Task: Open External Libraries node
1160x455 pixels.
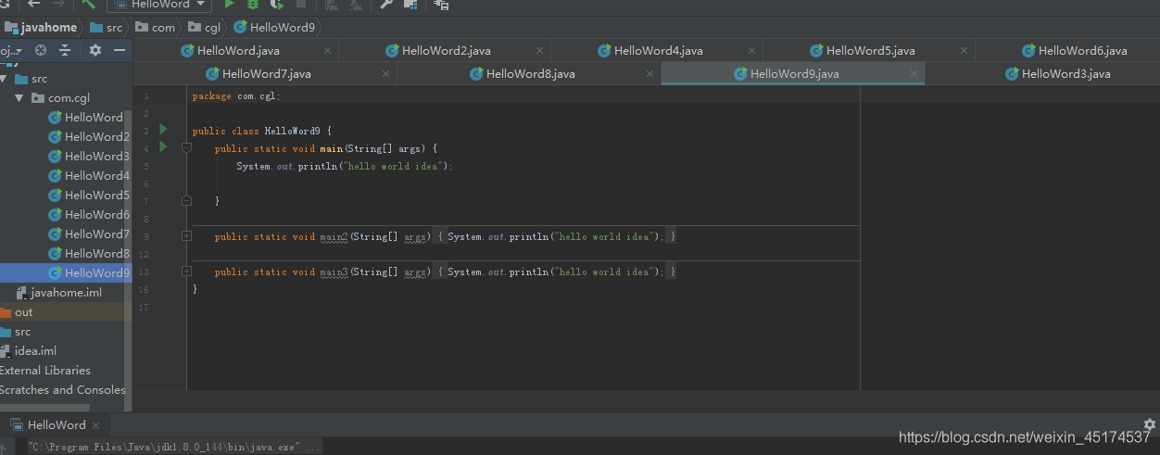Action: coord(45,371)
